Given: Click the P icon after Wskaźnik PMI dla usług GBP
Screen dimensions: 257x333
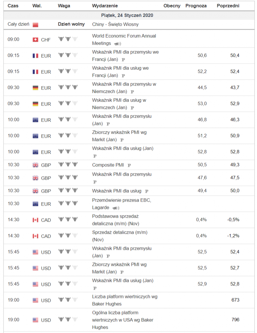Looking at the screenshot, I should (x=146, y=191).
